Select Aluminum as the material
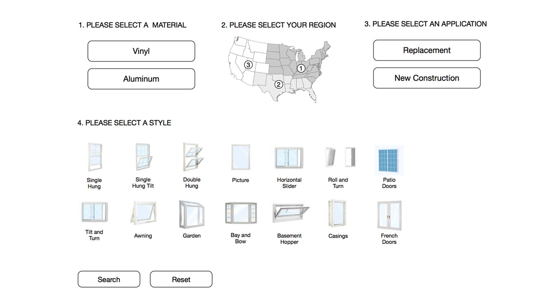546x307 pixels. click(141, 79)
